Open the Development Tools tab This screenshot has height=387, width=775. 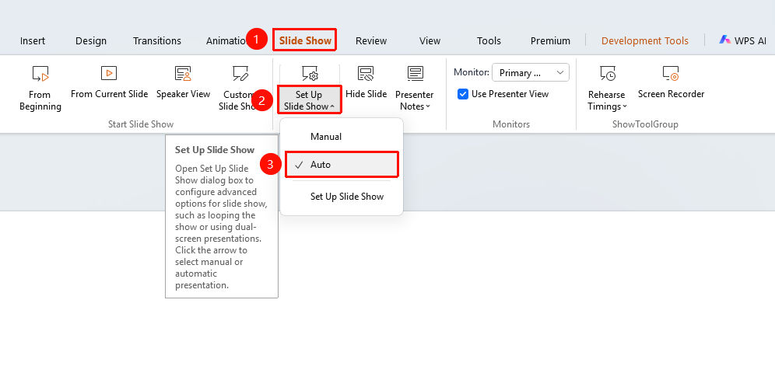[645, 41]
